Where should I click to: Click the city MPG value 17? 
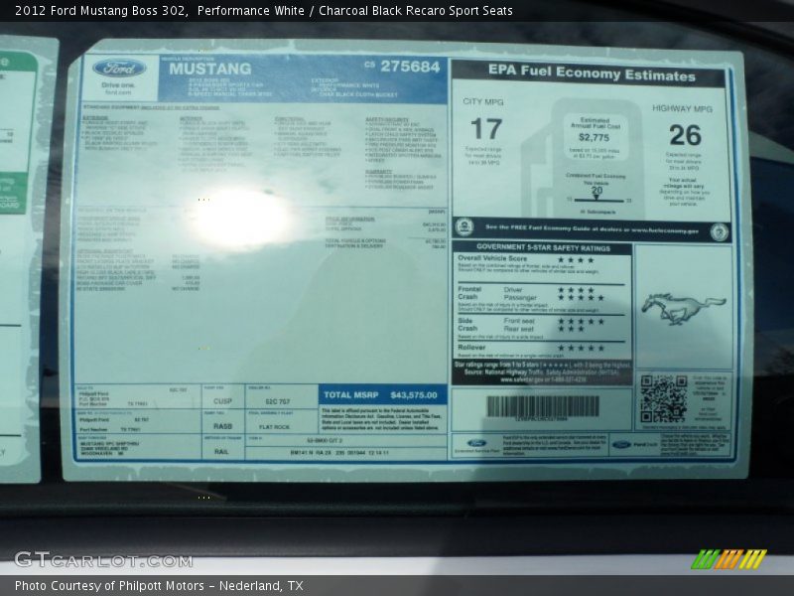tap(486, 129)
